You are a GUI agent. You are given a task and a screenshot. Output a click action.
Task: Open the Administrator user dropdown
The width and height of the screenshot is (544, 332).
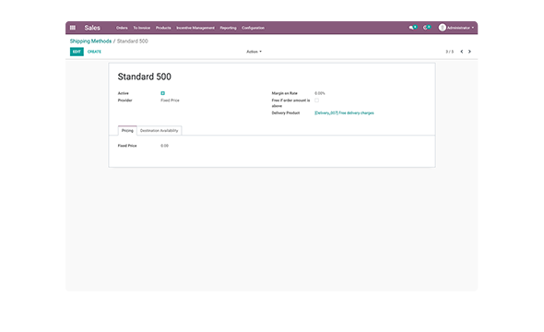point(456,28)
